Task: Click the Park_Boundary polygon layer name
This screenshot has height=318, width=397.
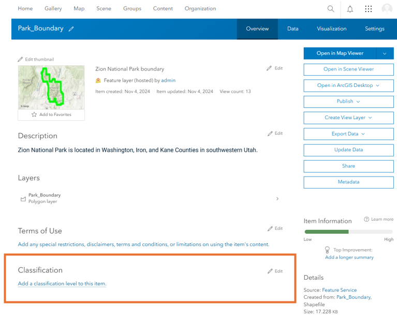Action: click(x=45, y=195)
